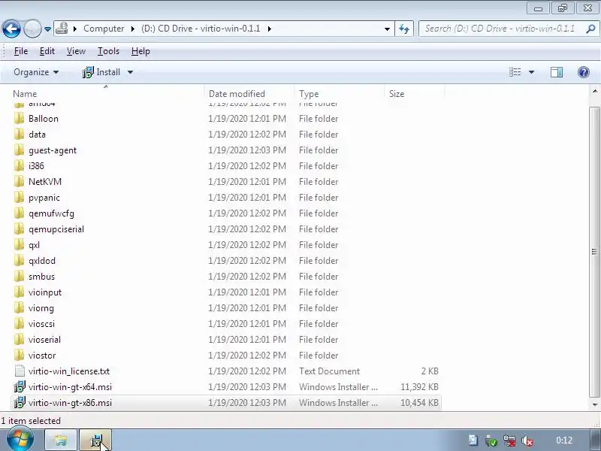Select the guest-agent folder icon
This screenshot has width=601, height=451.
tap(20, 150)
